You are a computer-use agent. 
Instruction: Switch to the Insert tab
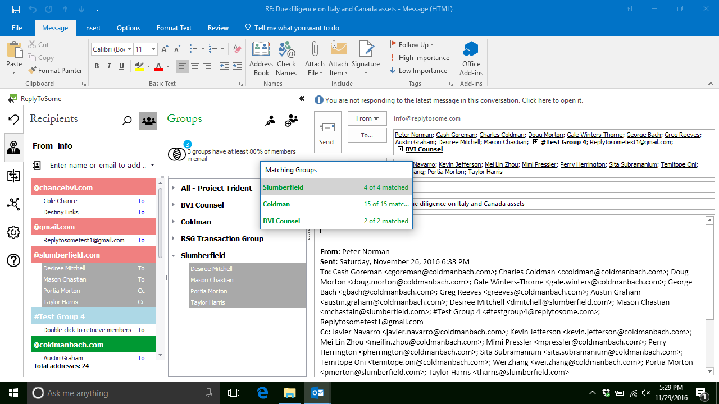[x=93, y=28]
